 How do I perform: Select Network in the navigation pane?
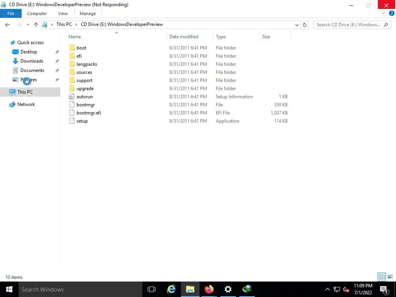(x=26, y=104)
